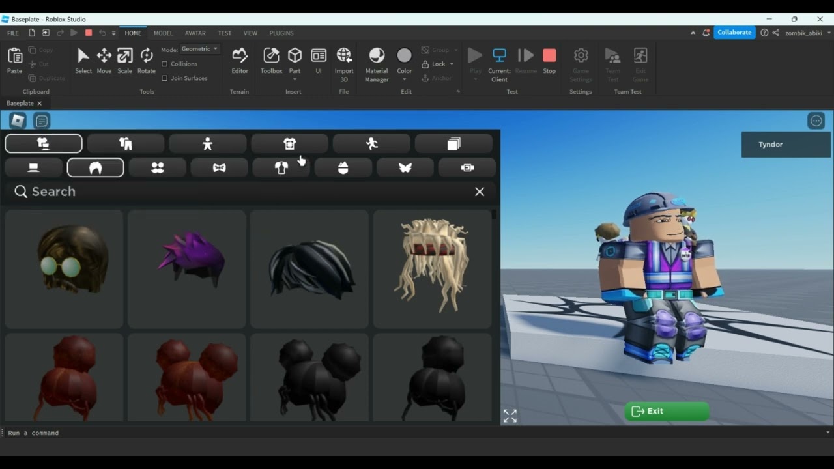The width and height of the screenshot is (834, 469).
Task: Open the UI insert tool
Action: pos(319,61)
